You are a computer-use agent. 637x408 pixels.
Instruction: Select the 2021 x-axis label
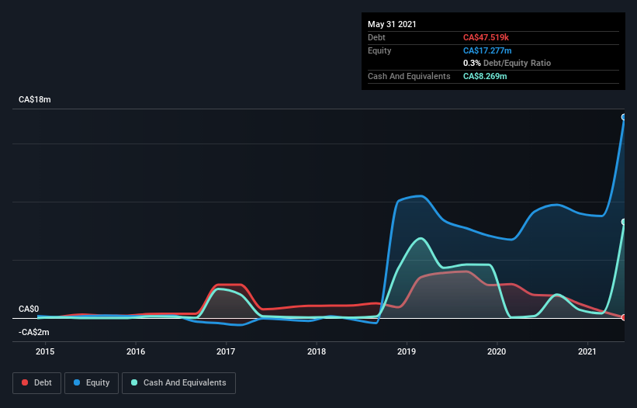point(587,351)
